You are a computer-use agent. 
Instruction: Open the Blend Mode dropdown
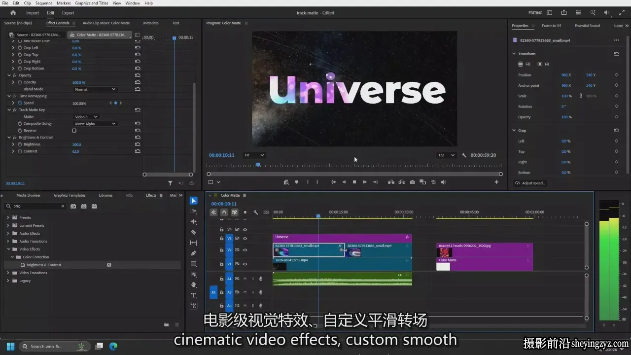(95, 89)
